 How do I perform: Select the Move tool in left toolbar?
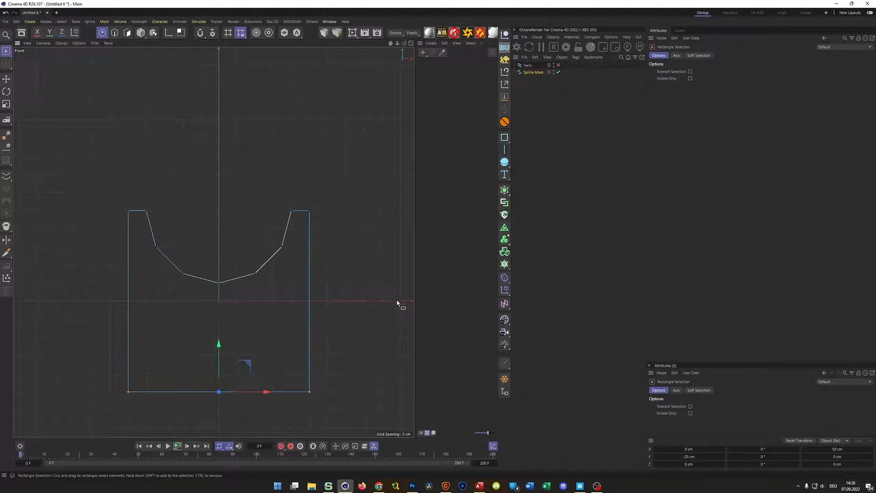coord(6,79)
